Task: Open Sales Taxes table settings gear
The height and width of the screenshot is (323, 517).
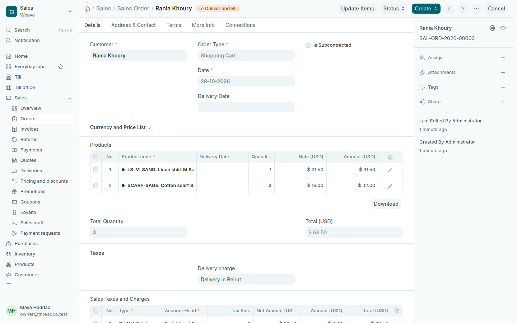Action: tap(397, 311)
